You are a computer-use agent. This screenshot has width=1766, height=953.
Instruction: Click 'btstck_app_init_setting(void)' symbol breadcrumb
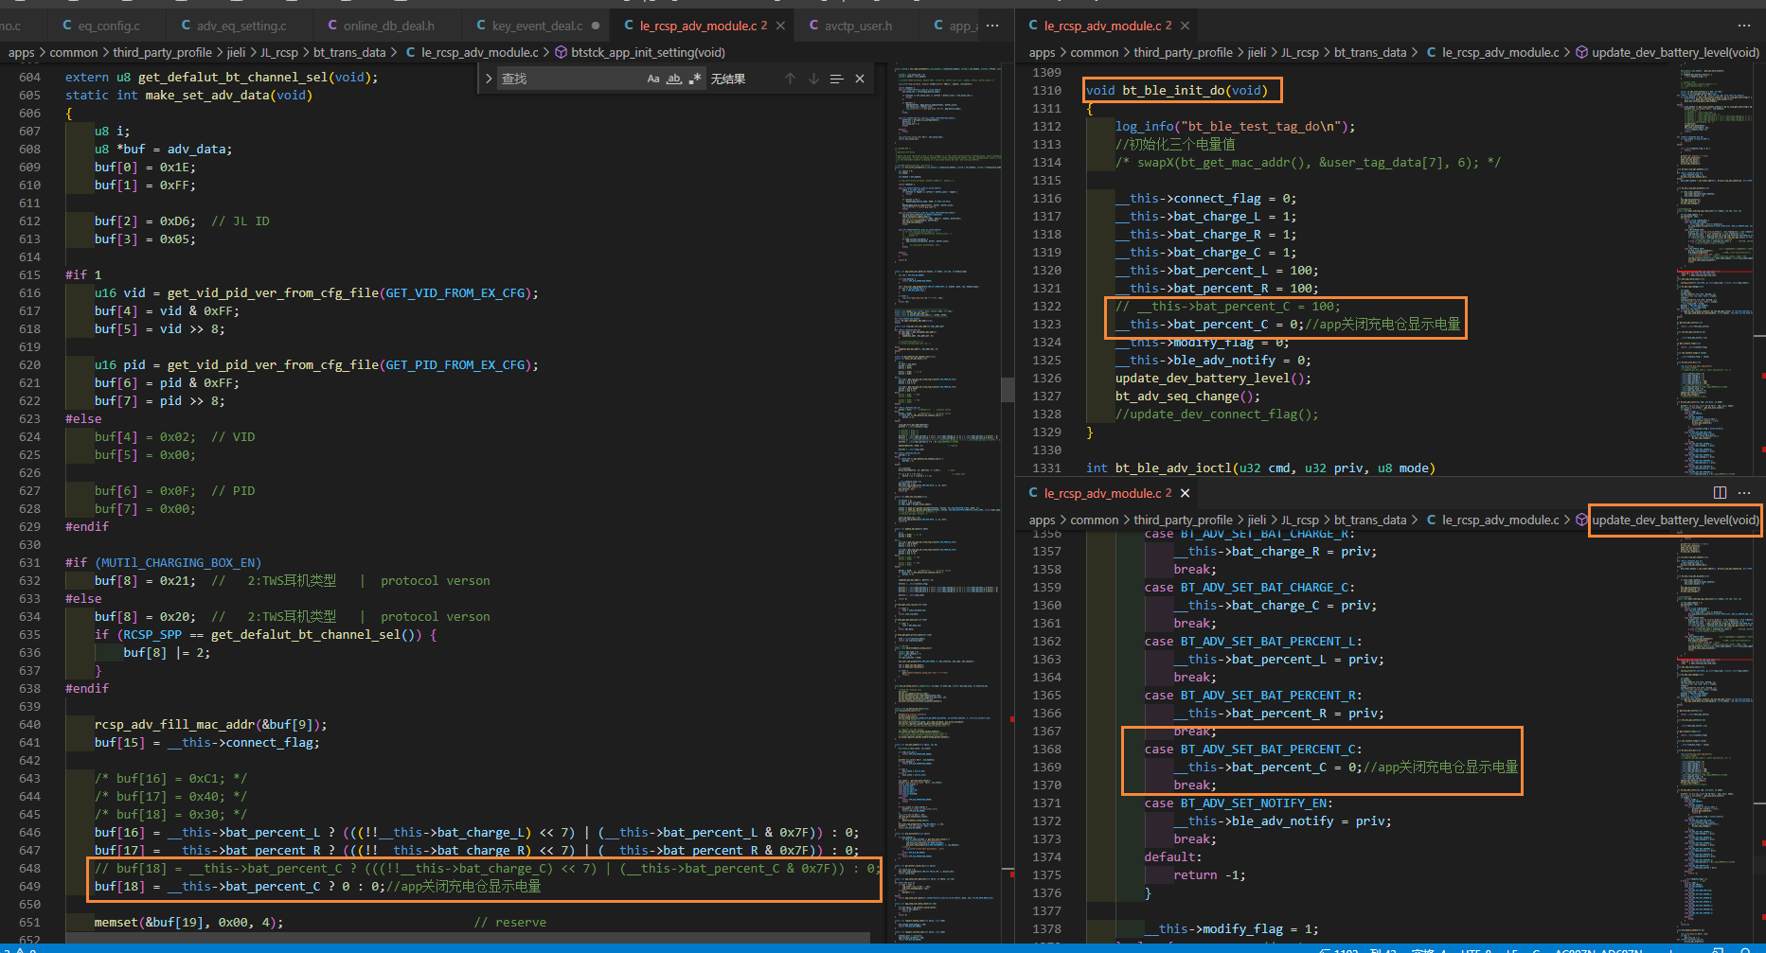[x=648, y=52]
